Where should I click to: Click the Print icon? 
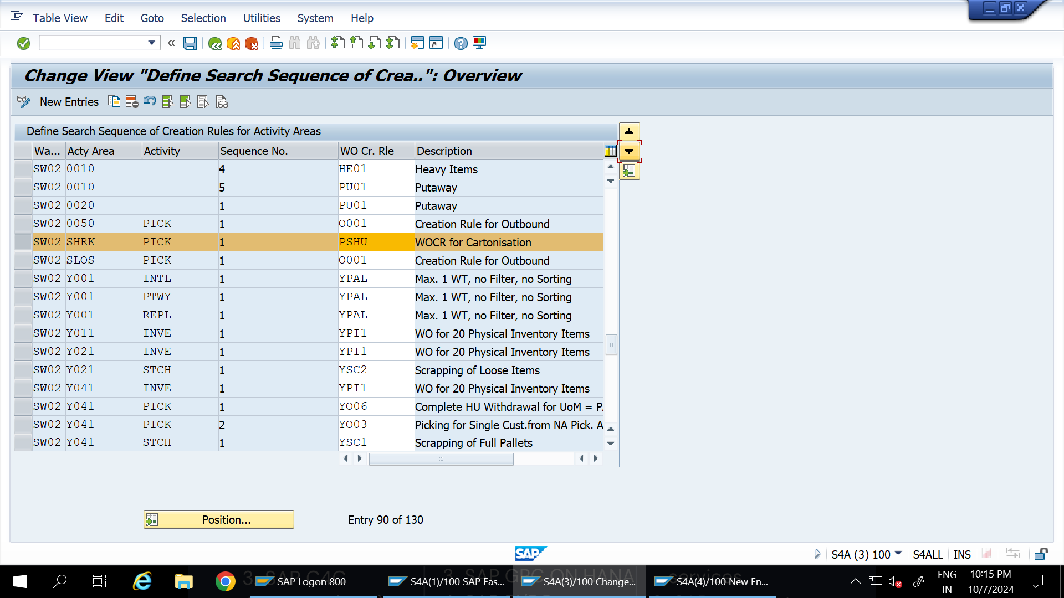276,43
